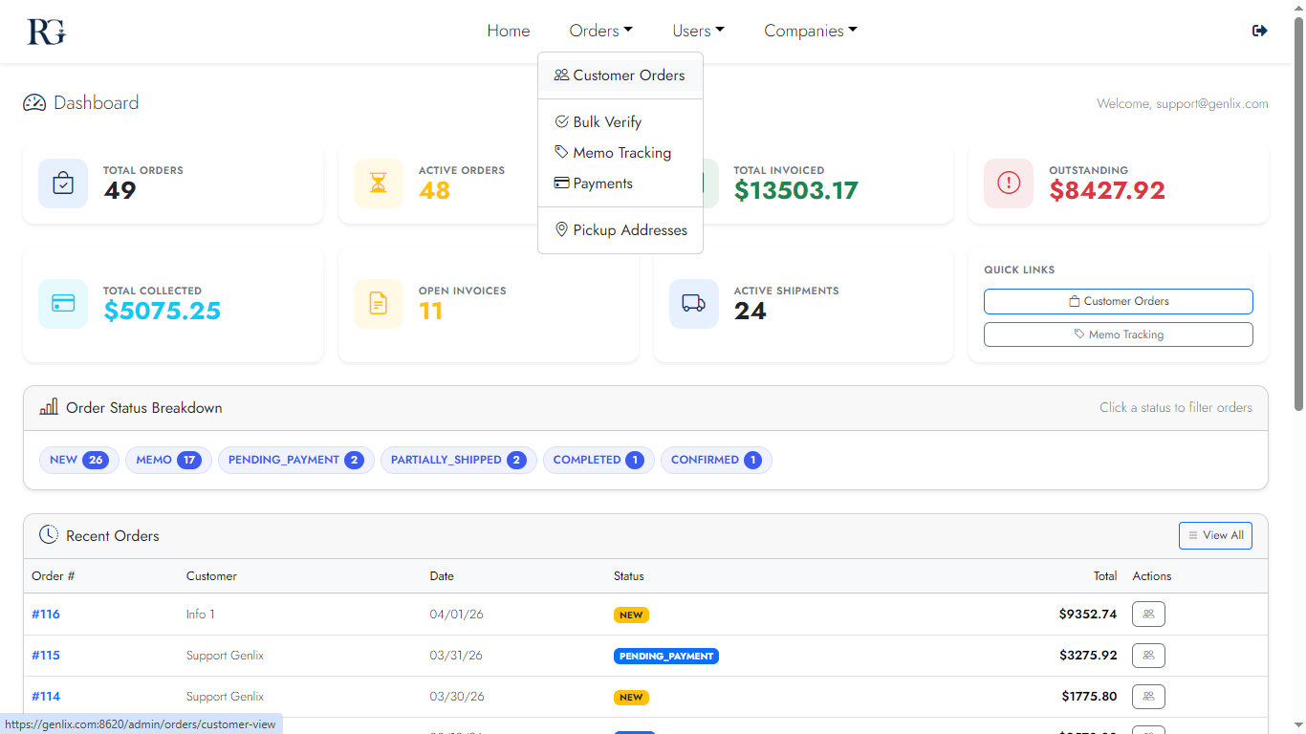The image size is (1306, 734).
Task: Click the Total Orders bag icon
Action: coord(63,183)
